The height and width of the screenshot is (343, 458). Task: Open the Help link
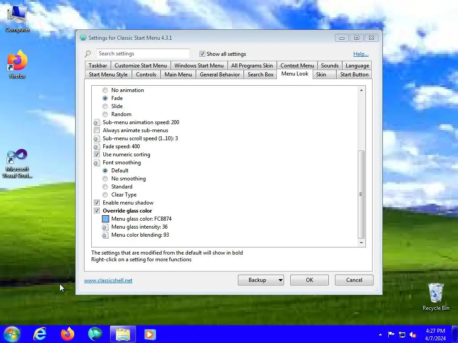pos(361,54)
